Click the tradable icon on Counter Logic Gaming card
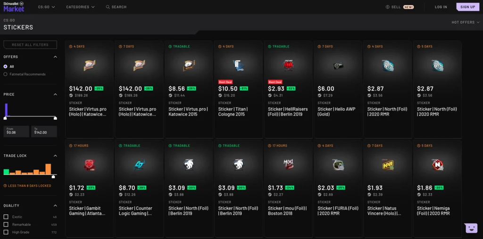The width and height of the screenshot is (483, 239). [120, 146]
